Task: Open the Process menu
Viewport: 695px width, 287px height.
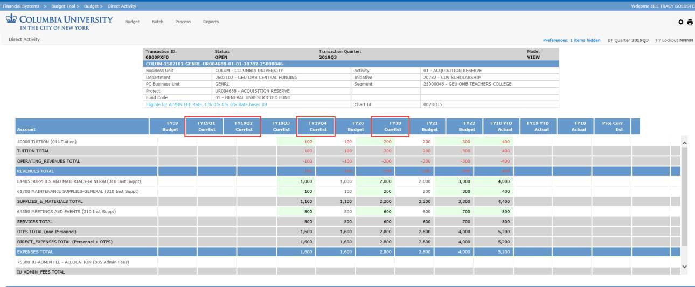Action: tap(183, 22)
